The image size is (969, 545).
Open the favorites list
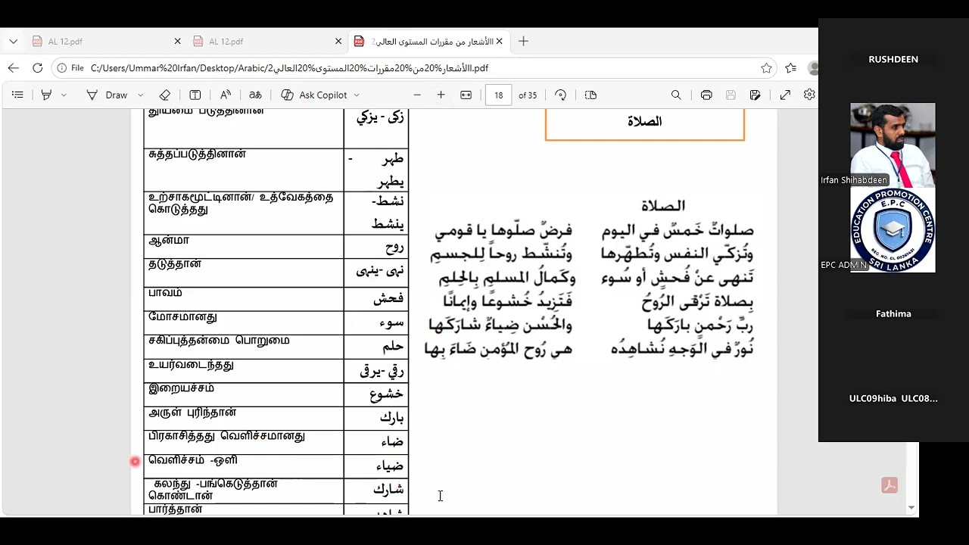(790, 68)
